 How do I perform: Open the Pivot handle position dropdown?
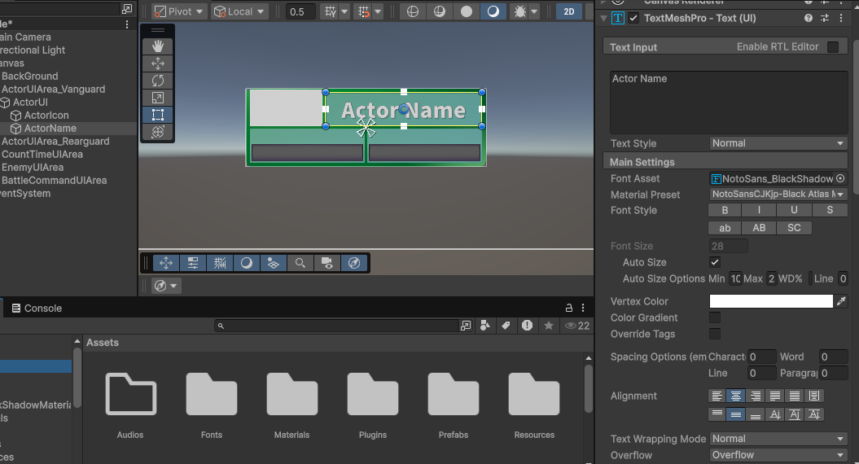pos(178,11)
